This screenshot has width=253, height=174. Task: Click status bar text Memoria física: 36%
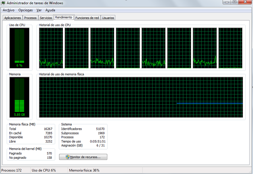click(84, 170)
